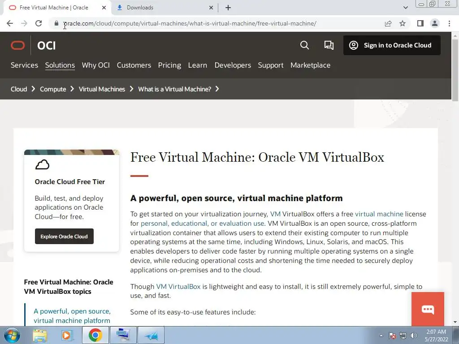Viewport: 459px width, 344px height.
Task: Open the contact chat icon in header
Action: click(x=329, y=45)
